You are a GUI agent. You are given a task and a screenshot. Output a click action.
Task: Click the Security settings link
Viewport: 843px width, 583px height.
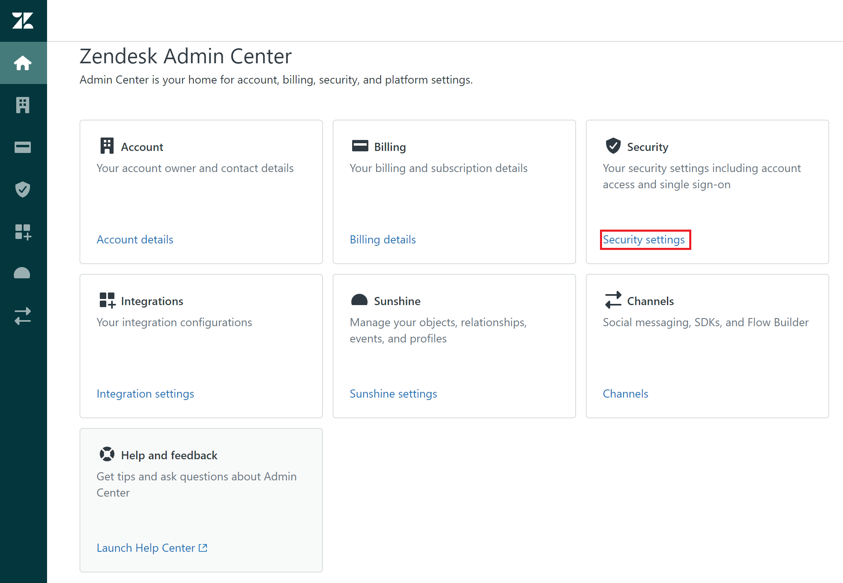(644, 239)
